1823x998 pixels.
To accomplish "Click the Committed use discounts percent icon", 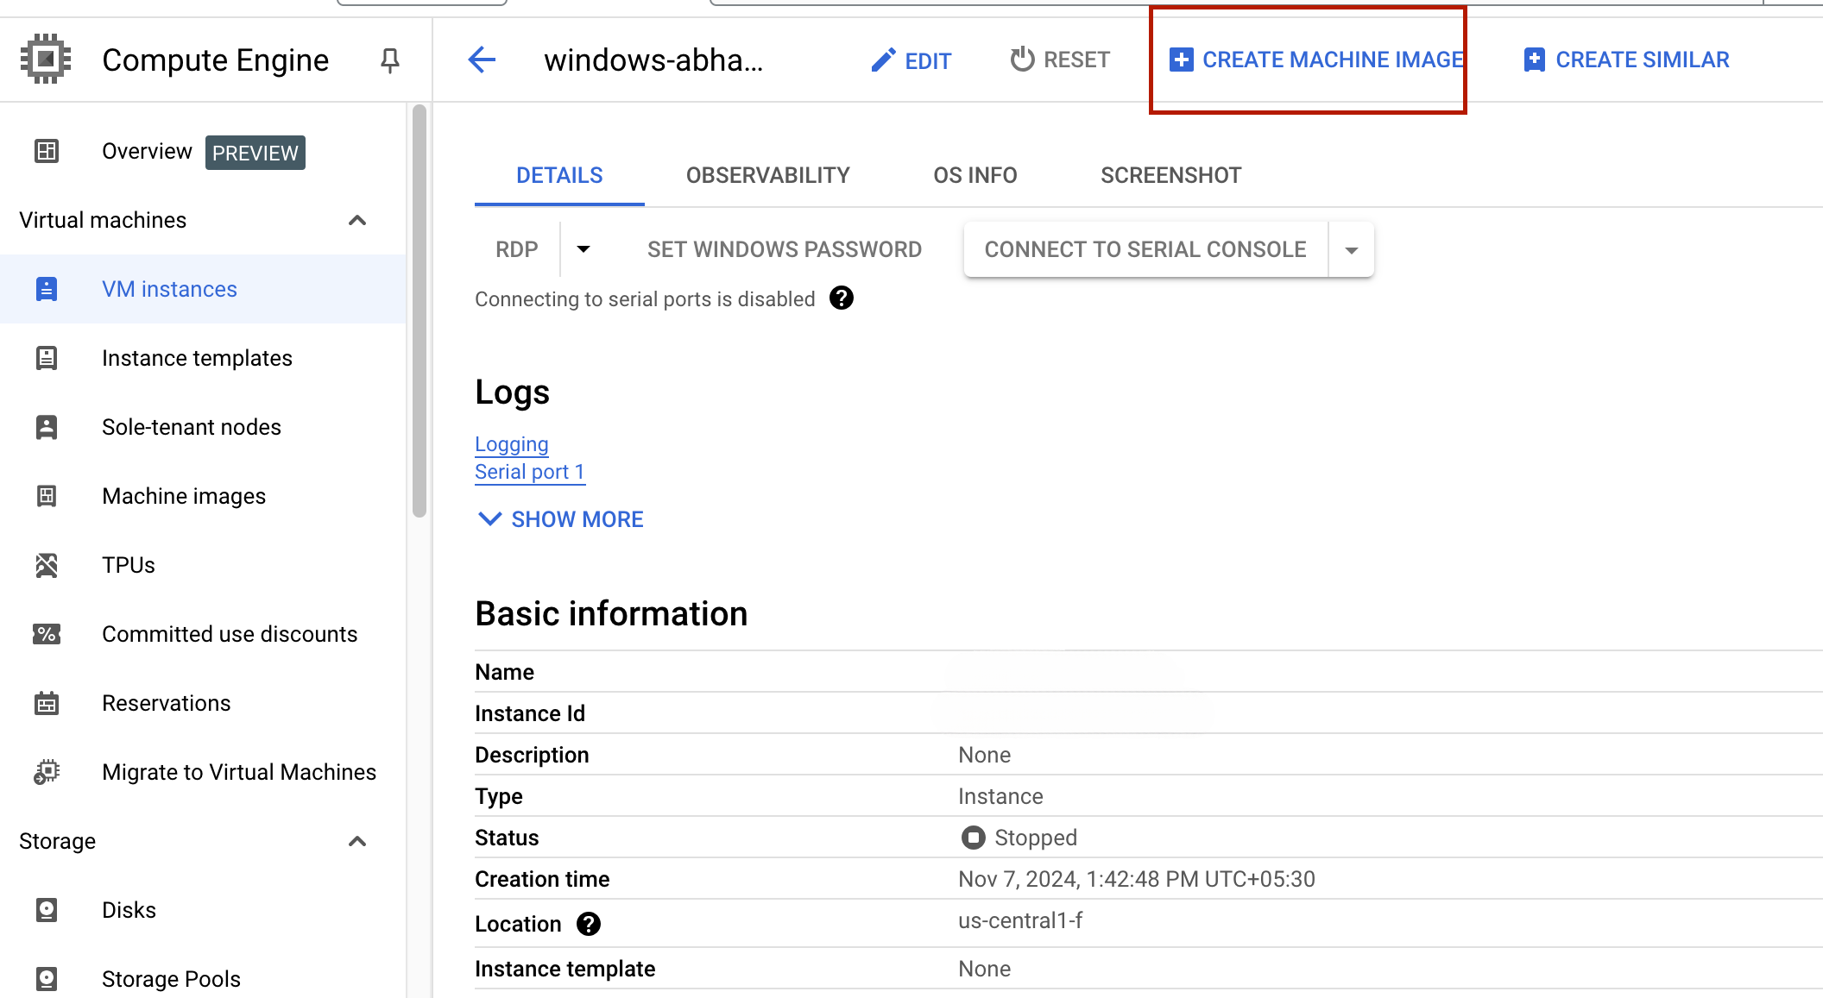I will point(46,634).
